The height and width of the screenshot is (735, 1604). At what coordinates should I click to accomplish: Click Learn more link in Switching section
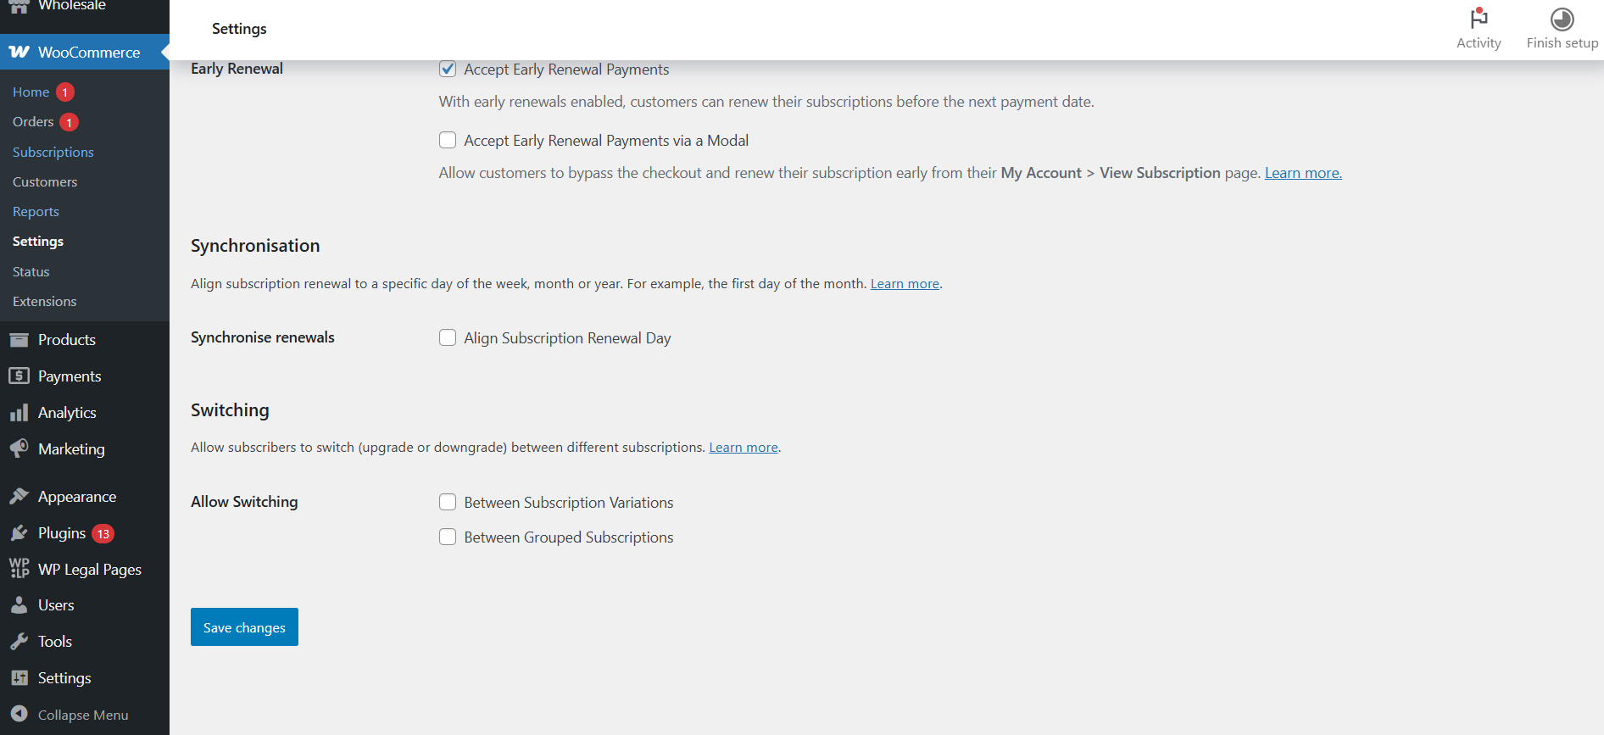pos(744,448)
